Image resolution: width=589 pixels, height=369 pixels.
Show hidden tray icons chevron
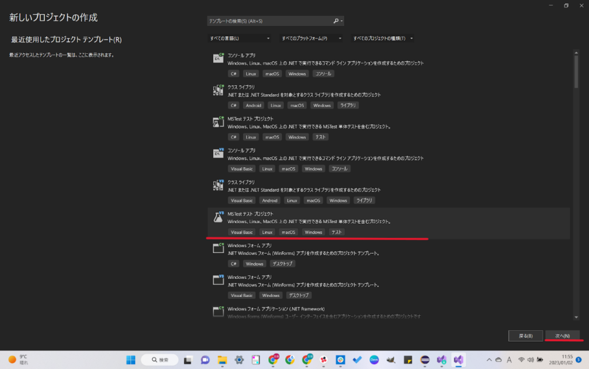click(x=489, y=360)
